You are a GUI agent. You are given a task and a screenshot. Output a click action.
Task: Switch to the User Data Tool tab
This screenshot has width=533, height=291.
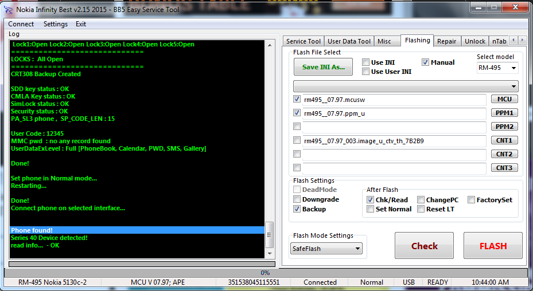349,41
